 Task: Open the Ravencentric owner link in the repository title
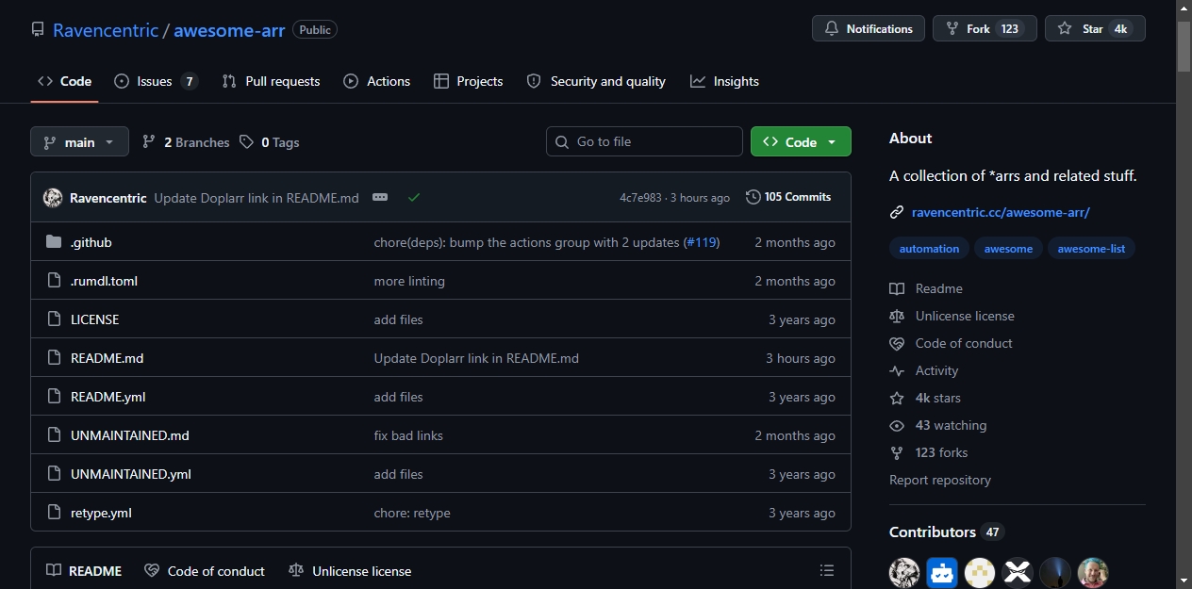click(x=106, y=29)
